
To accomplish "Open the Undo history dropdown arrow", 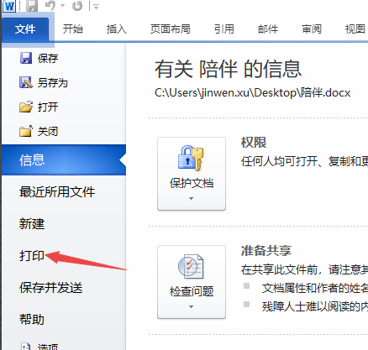I will (62, 6).
